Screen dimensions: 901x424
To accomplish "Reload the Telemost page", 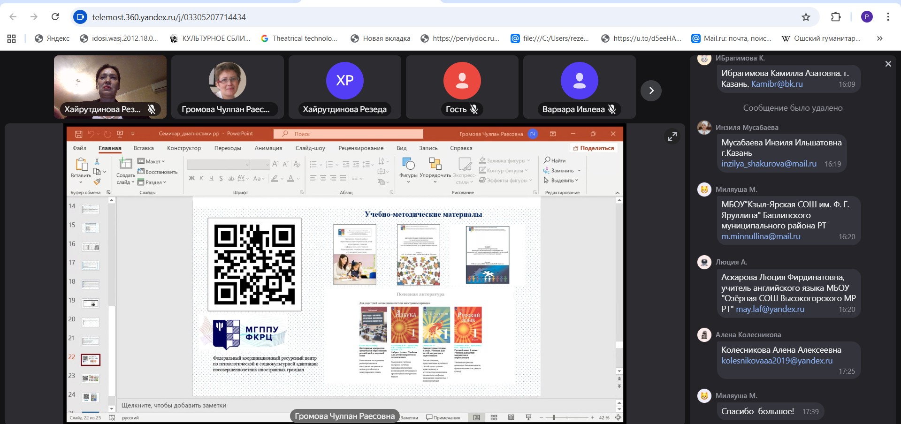I will [x=55, y=17].
